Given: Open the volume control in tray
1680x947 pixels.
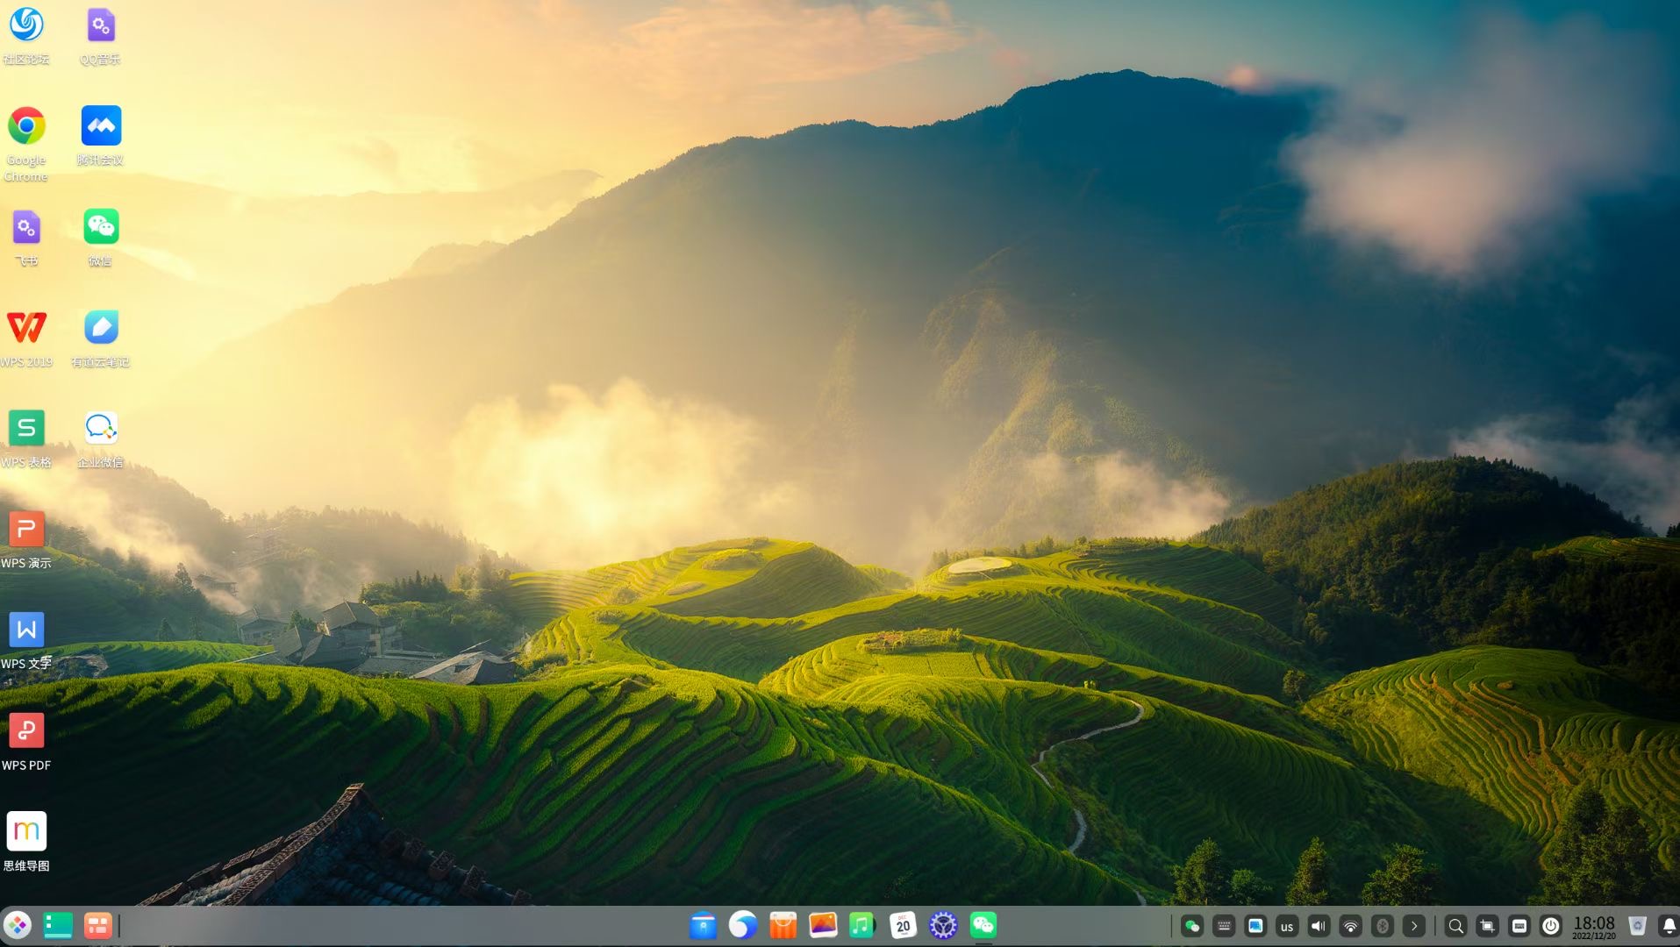Looking at the screenshot, I should pyautogui.click(x=1319, y=926).
